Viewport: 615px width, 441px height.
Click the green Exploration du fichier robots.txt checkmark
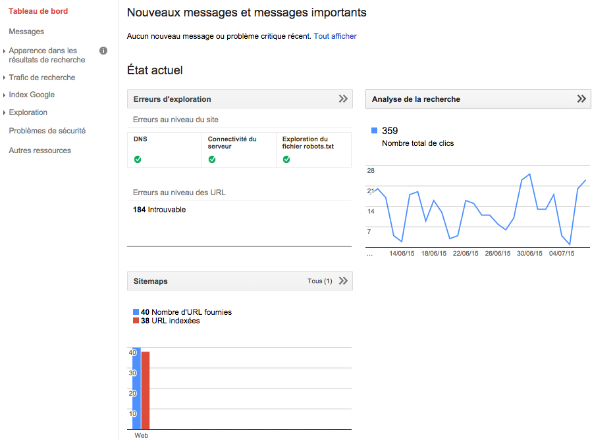(286, 158)
